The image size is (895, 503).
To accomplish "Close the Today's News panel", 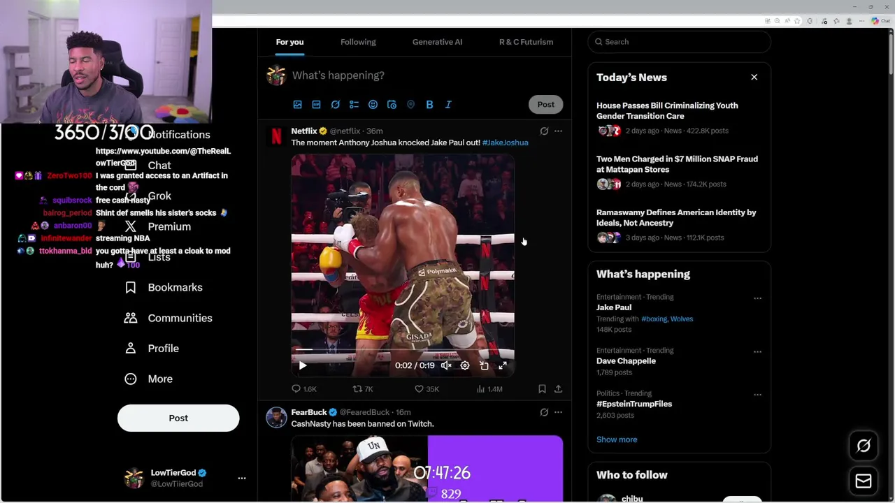I will pyautogui.click(x=754, y=77).
